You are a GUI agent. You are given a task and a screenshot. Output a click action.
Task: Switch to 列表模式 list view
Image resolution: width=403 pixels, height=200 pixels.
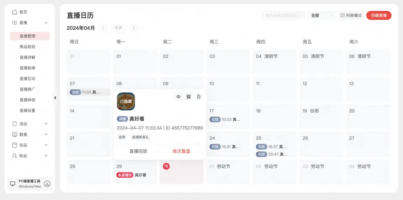351,16
